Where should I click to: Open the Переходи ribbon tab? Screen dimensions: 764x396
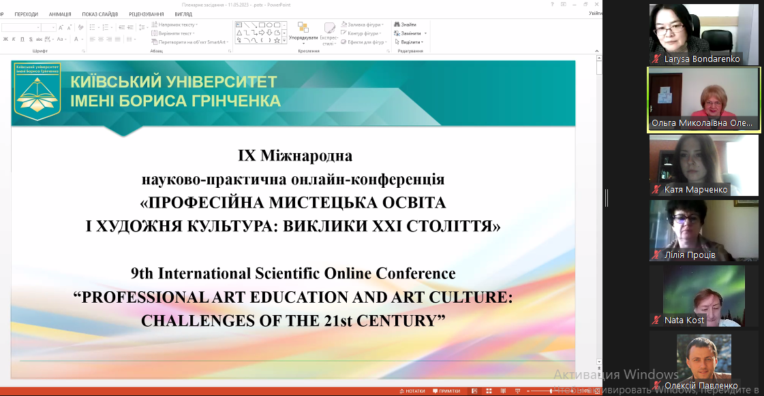pos(27,14)
